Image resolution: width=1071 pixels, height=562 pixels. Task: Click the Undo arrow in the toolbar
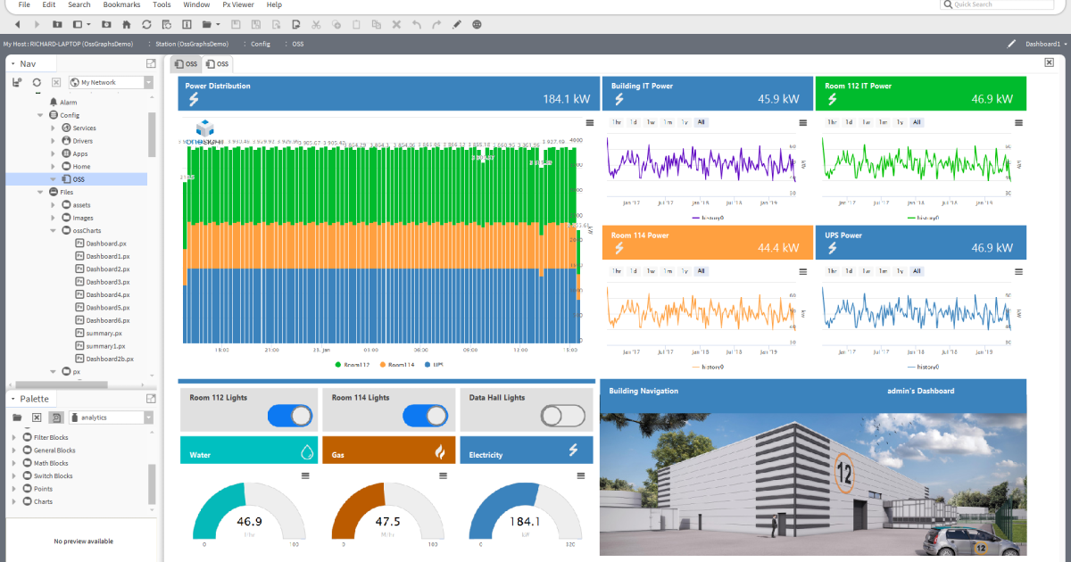coord(417,24)
